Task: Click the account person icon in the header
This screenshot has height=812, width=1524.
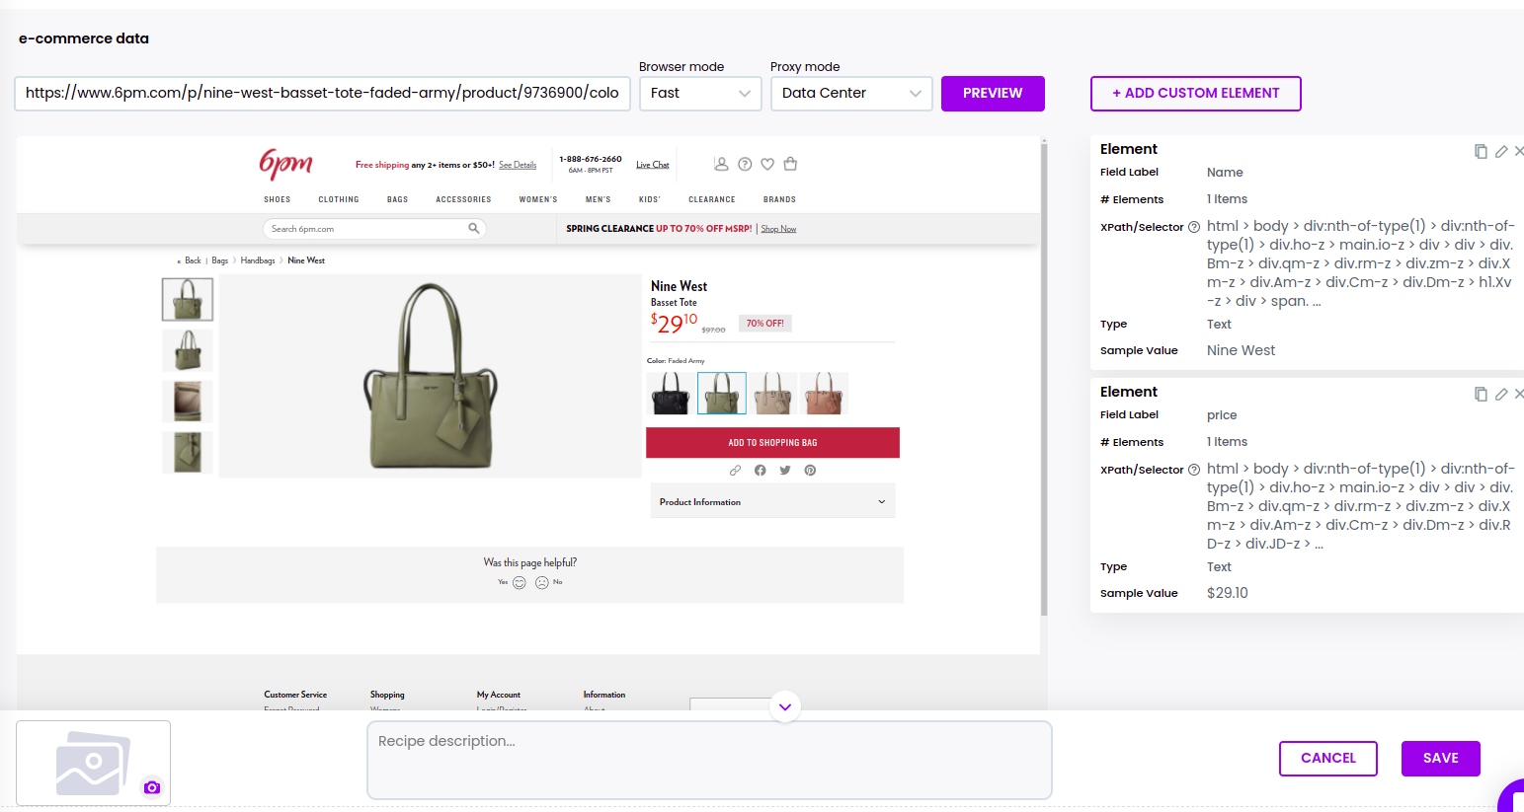Action: tap(721, 164)
